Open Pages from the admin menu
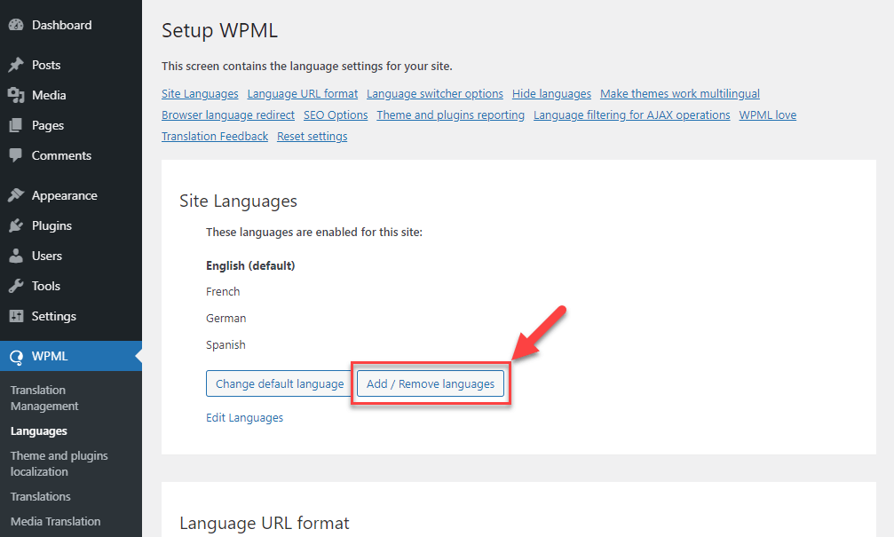This screenshot has height=537, width=894. [x=48, y=125]
